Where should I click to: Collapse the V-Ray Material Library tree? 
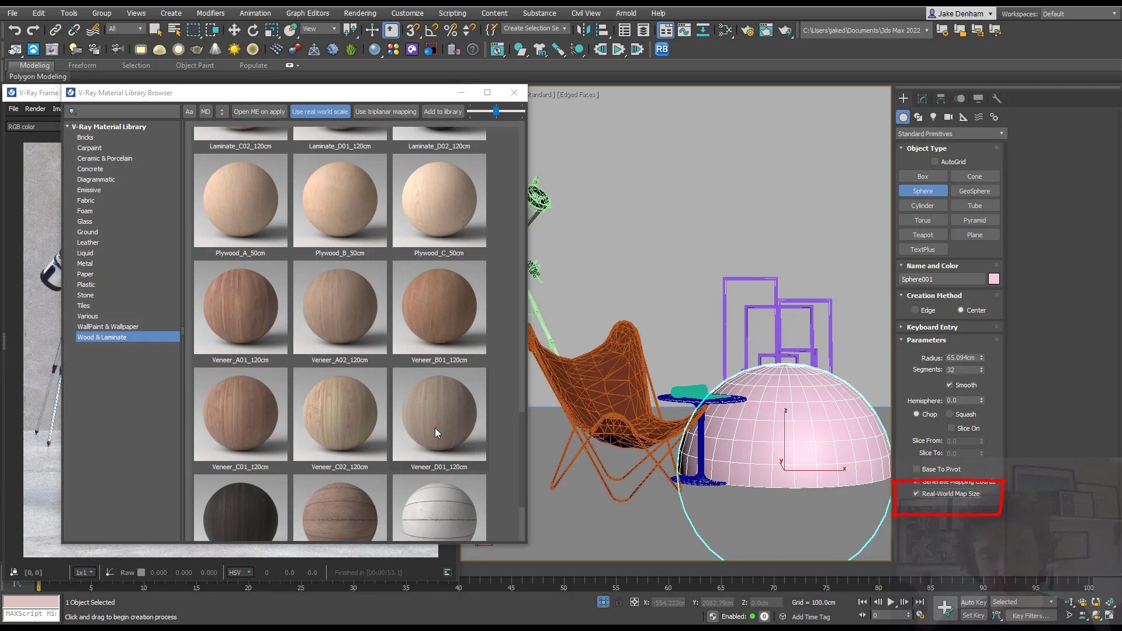point(67,127)
